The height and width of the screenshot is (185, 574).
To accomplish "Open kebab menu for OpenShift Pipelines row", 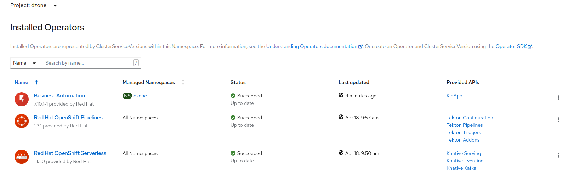I will click(x=558, y=120).
